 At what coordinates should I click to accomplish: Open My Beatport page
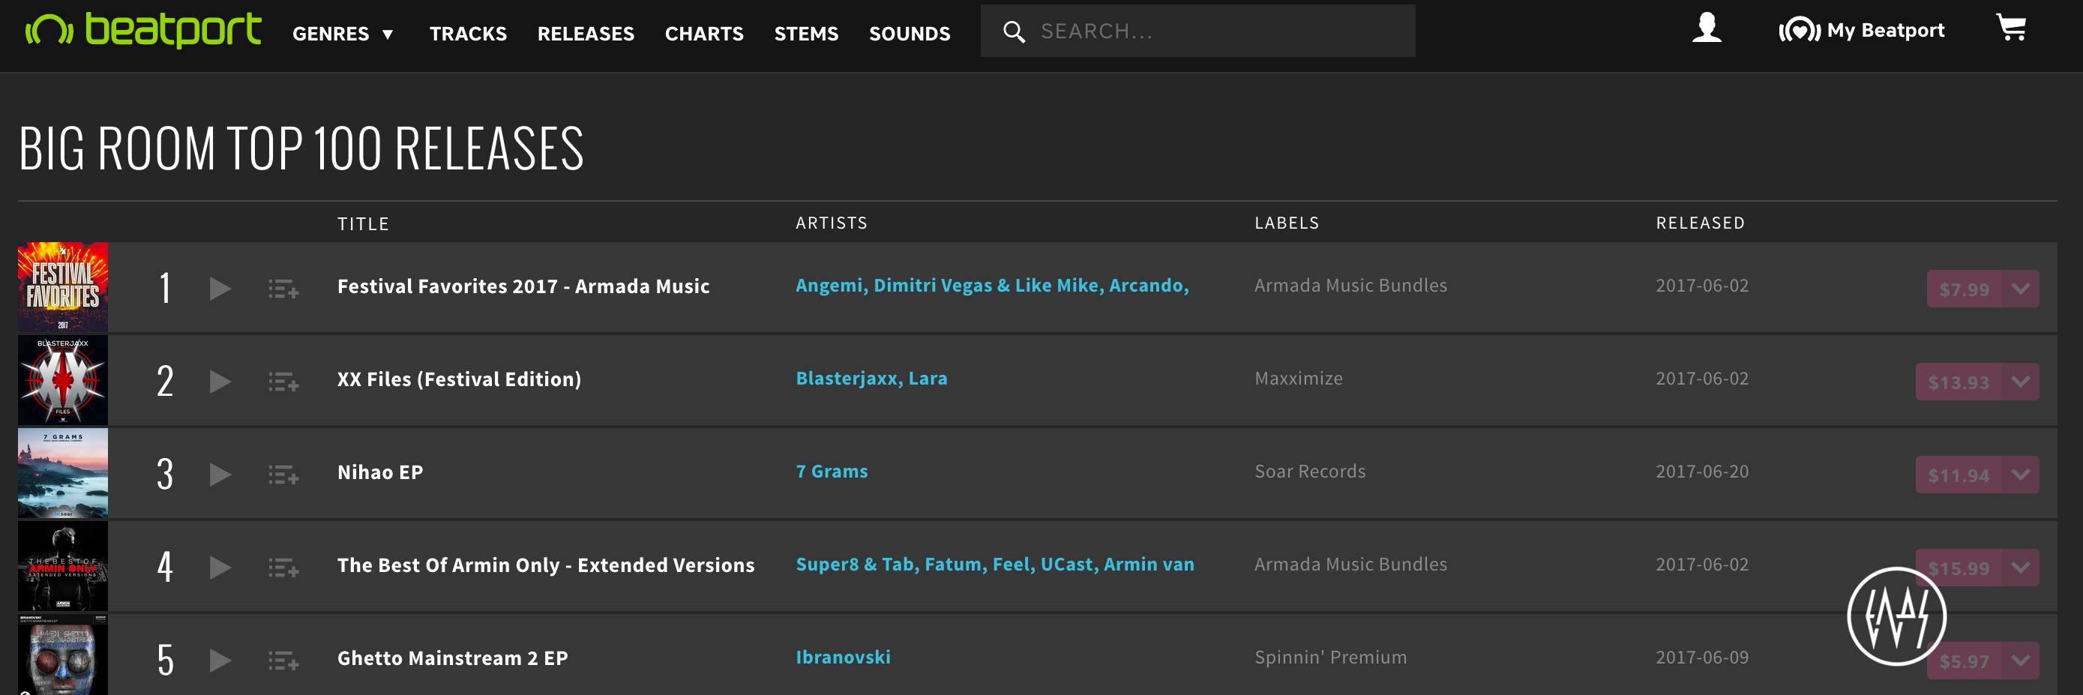(x=1862, y=31)
